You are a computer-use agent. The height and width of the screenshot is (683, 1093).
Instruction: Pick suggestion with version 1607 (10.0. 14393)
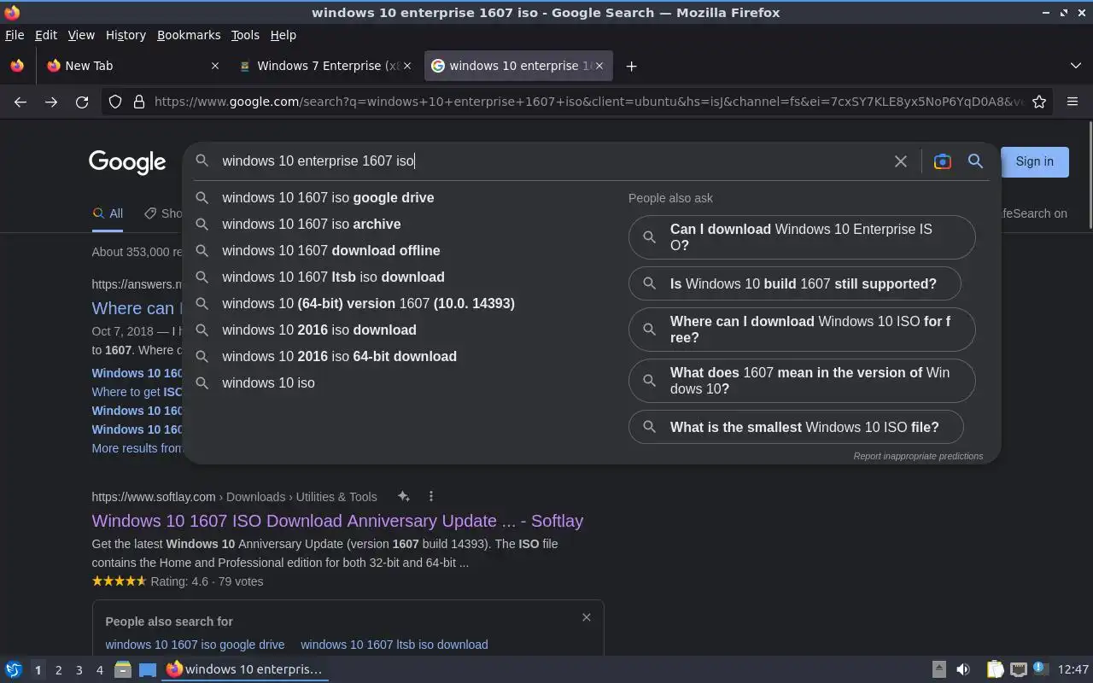point(368,303)
